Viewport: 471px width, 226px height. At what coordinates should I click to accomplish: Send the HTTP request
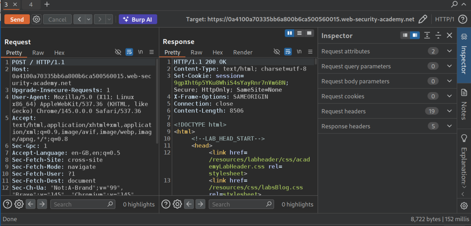(x=17, y=19)
